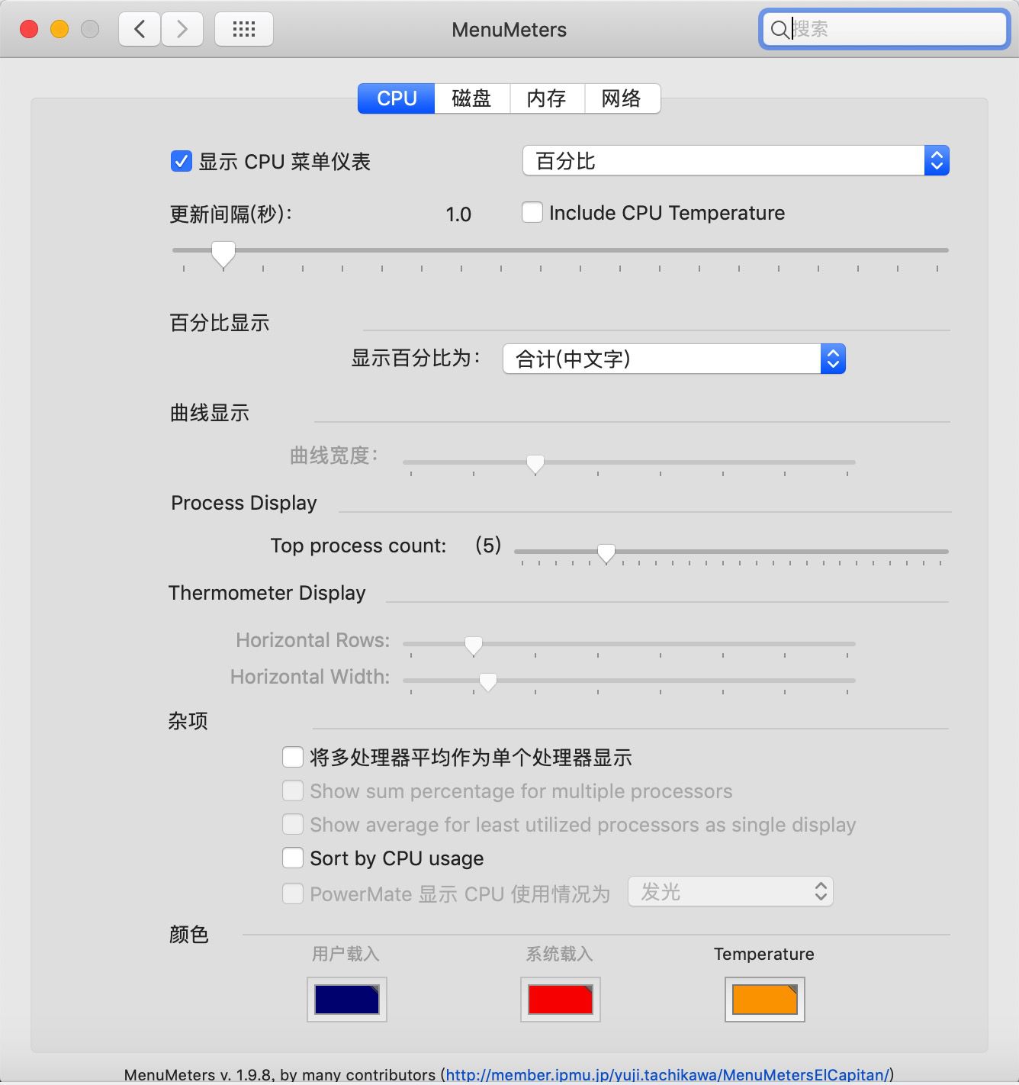Open the user load color well

347,999
